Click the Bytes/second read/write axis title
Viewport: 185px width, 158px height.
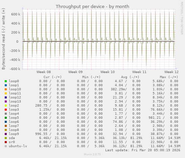point(3,39)
